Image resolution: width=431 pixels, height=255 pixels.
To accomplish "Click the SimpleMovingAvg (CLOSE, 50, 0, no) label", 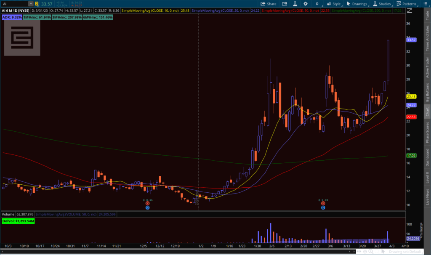I will click(x=290, y=11).
